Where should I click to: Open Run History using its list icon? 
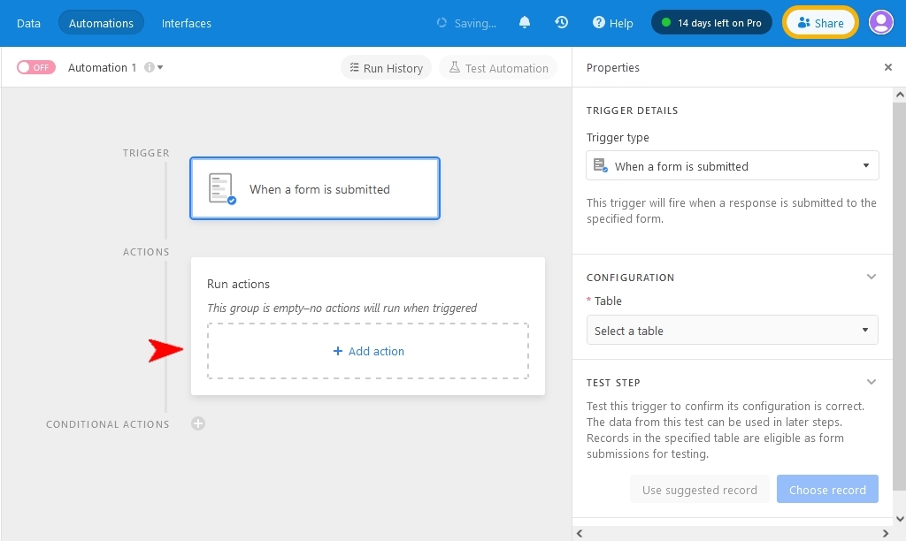point(354,67)
